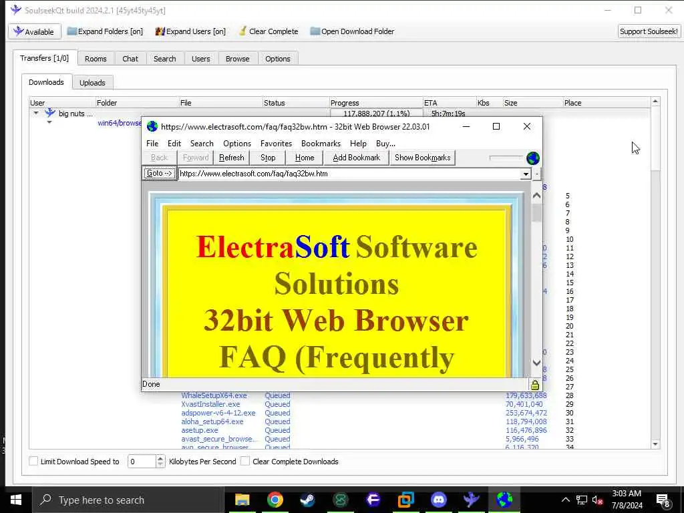Click browser page scrollbar down arrow
The width and height of the screenshot is (684, 513).
pos(536,363)
